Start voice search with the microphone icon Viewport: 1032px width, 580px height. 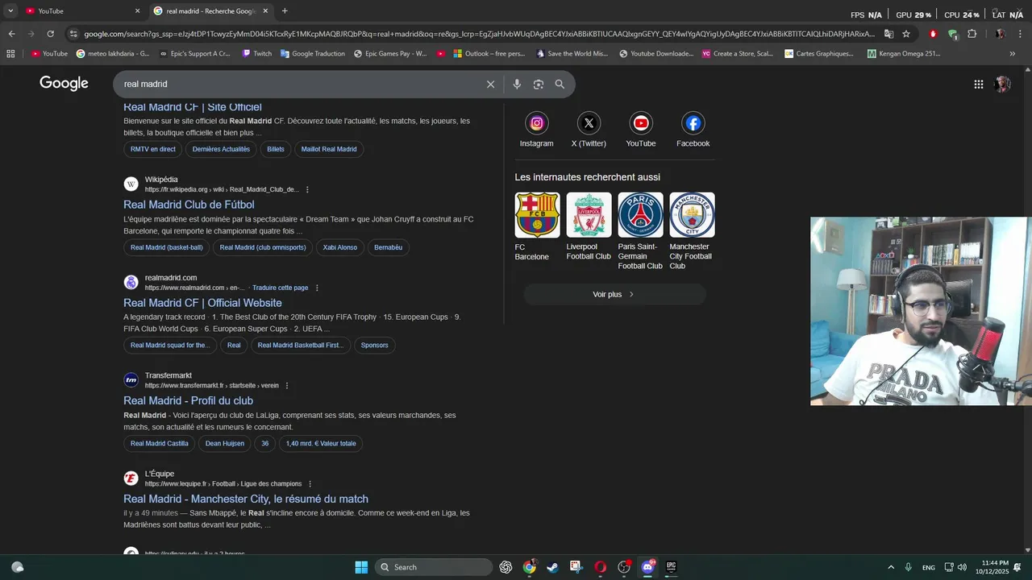click(517, 84)
